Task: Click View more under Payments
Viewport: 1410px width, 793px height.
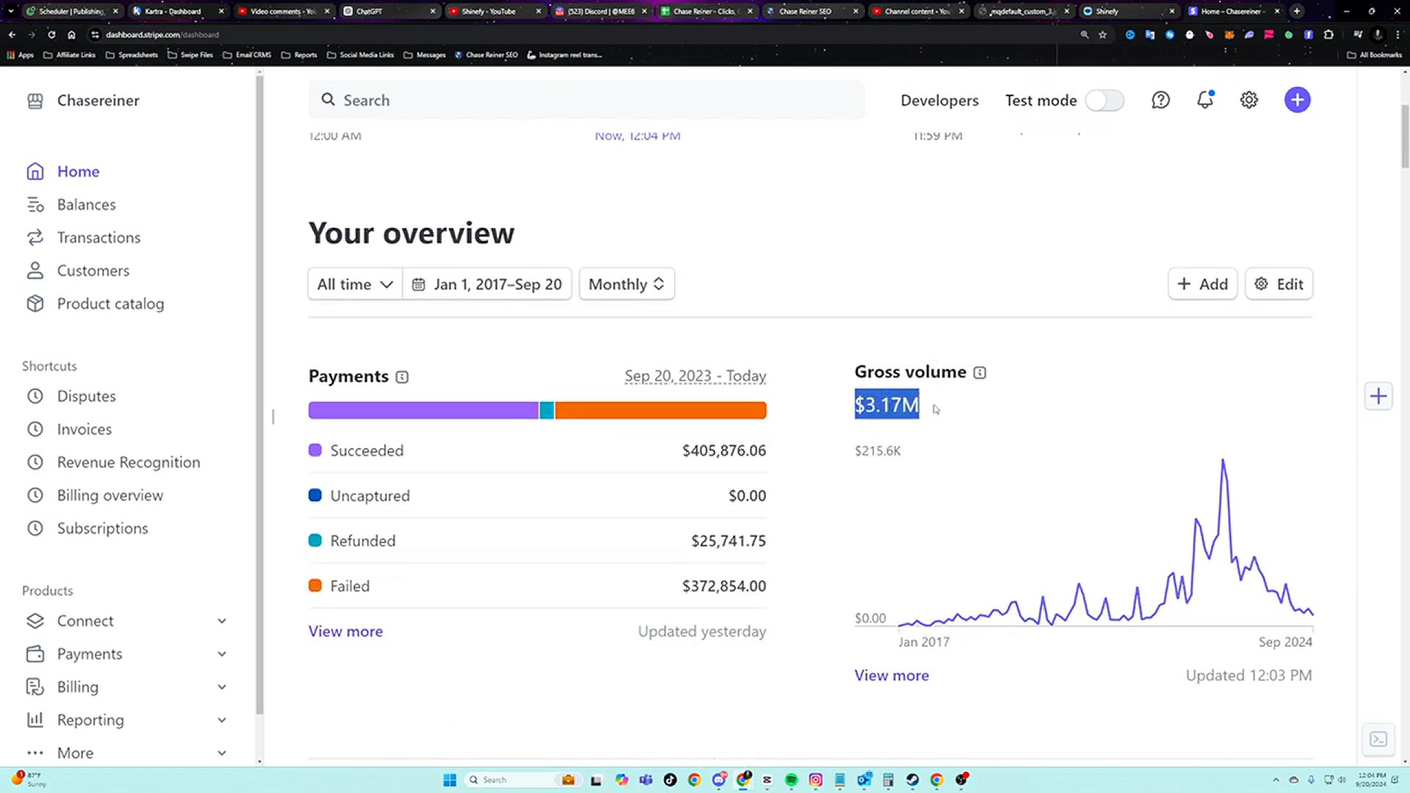Action: click(345, 631)
